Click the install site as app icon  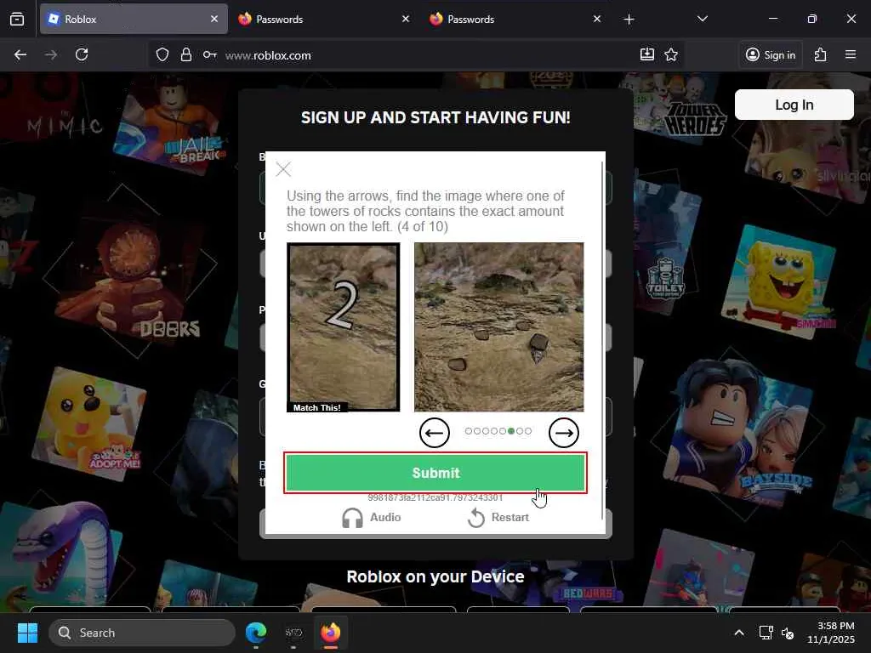(x=647, y=54)
